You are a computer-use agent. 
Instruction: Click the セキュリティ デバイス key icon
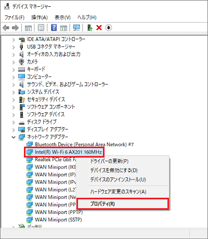(22, 99)
